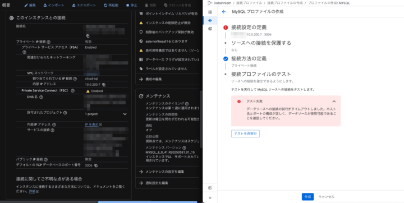
Task: Click 停止 to stop the instance
Action: pyautogui.click(x=132, y=5)
